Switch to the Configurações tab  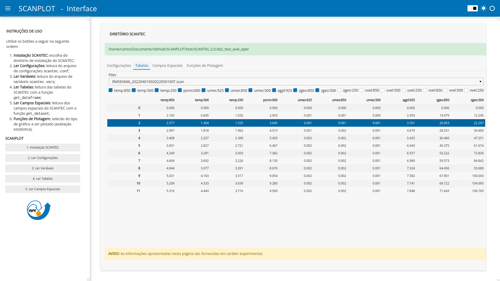[x=119, y=66]
